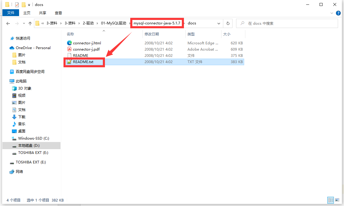Open 快速访问 in navigation pane
Screen dimensions: 344x206
pyautogui.click(x=23, y=38)
